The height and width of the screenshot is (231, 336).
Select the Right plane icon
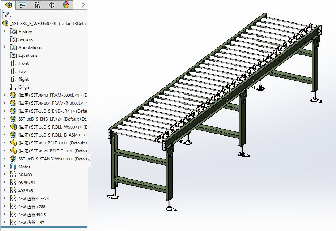click(x=13, y=79)
